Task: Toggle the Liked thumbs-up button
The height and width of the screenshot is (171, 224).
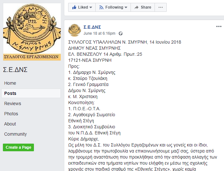Action: (82, 7)
